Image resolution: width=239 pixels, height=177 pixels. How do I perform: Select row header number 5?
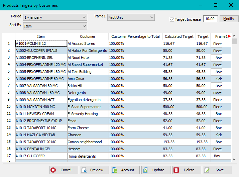tap(9, 71)
